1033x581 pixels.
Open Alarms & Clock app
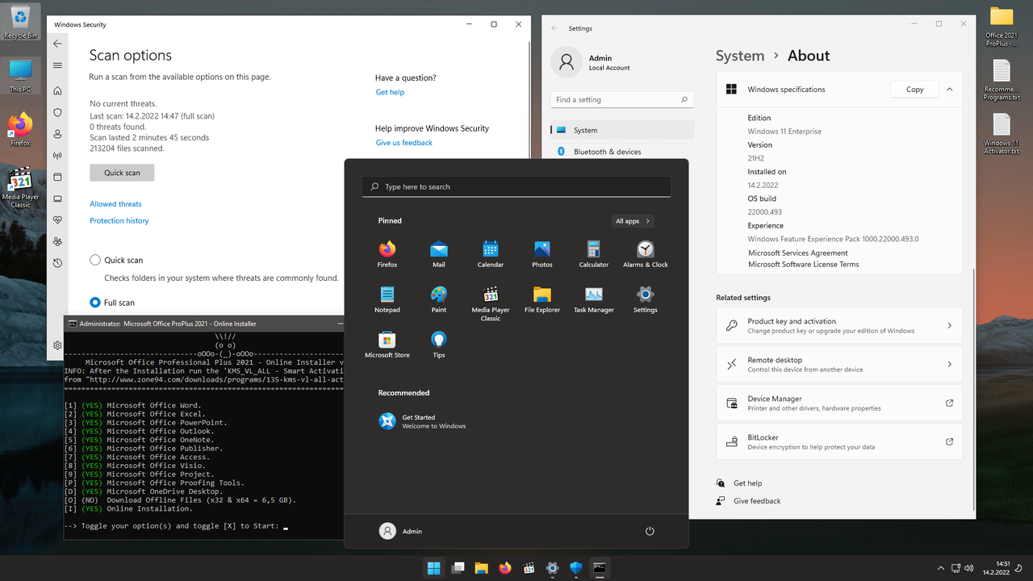(x=646, y=253)
